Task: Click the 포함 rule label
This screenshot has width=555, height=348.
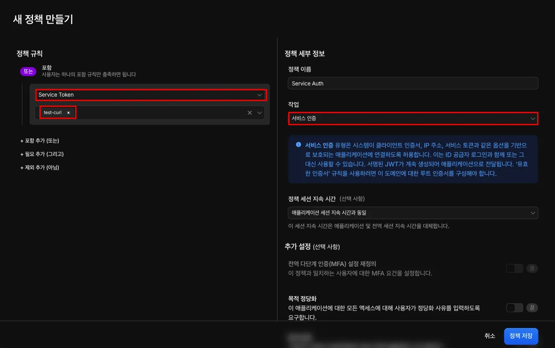Action: coord(47,68)
